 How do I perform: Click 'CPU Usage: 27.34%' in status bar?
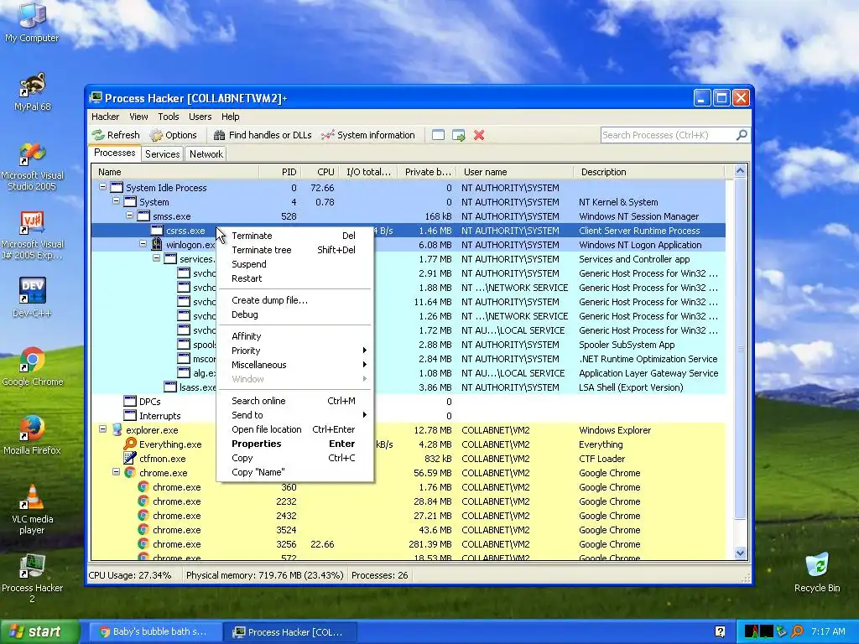coord(130,575)
